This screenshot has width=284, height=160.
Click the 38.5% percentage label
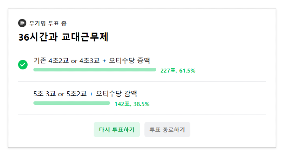pos(142,104)
